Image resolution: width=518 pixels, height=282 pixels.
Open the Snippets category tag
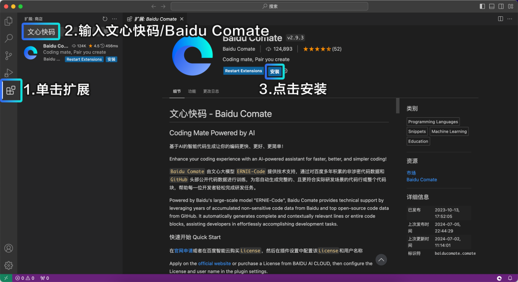point(417,131)
